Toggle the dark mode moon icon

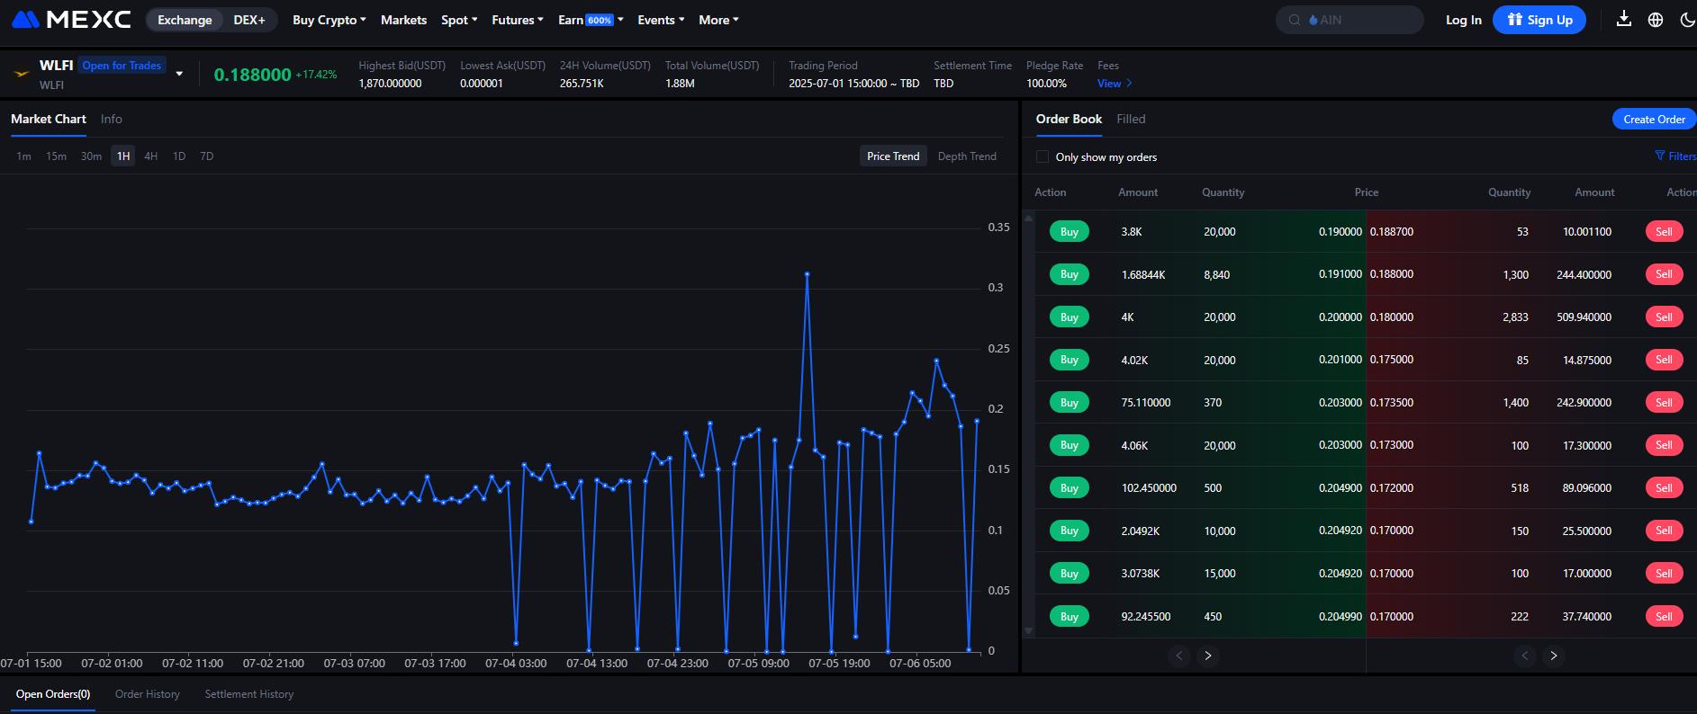pyautogui.click(x=1687, y=20)
